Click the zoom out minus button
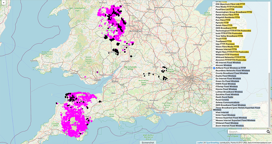The height and width of the screenshot is (144, 272). (x=3, y=2)
